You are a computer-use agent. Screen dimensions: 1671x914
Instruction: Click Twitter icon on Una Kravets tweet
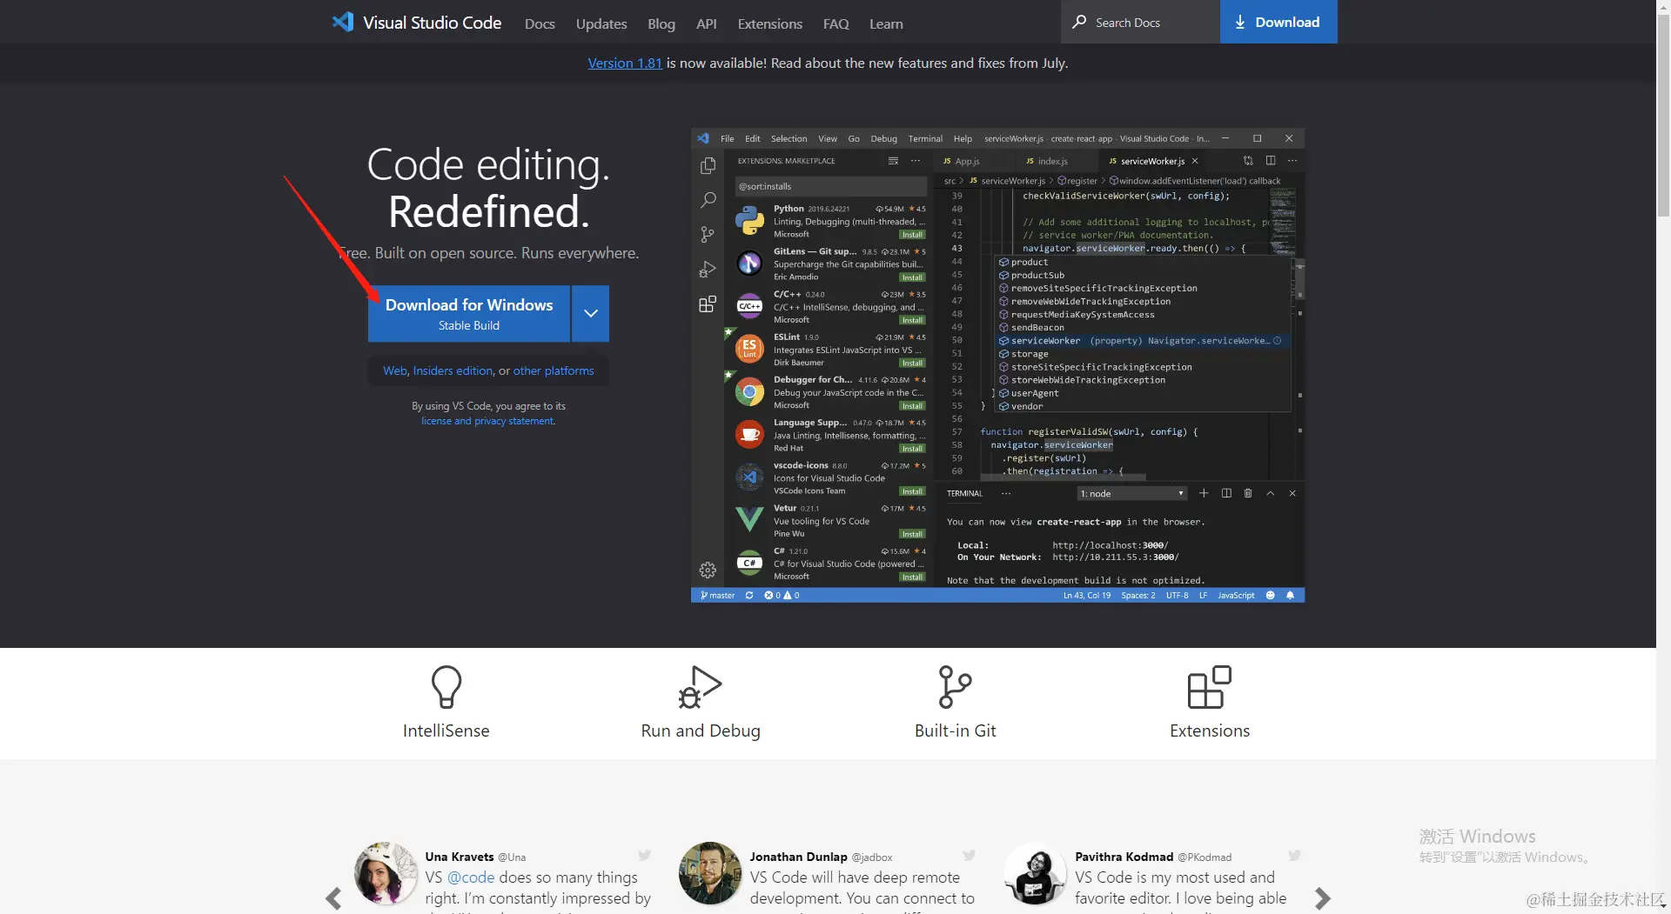click(x=645, y=856)
